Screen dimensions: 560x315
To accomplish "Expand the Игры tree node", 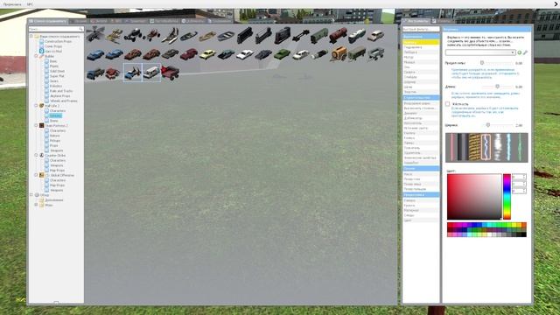I will click(36, 205).
